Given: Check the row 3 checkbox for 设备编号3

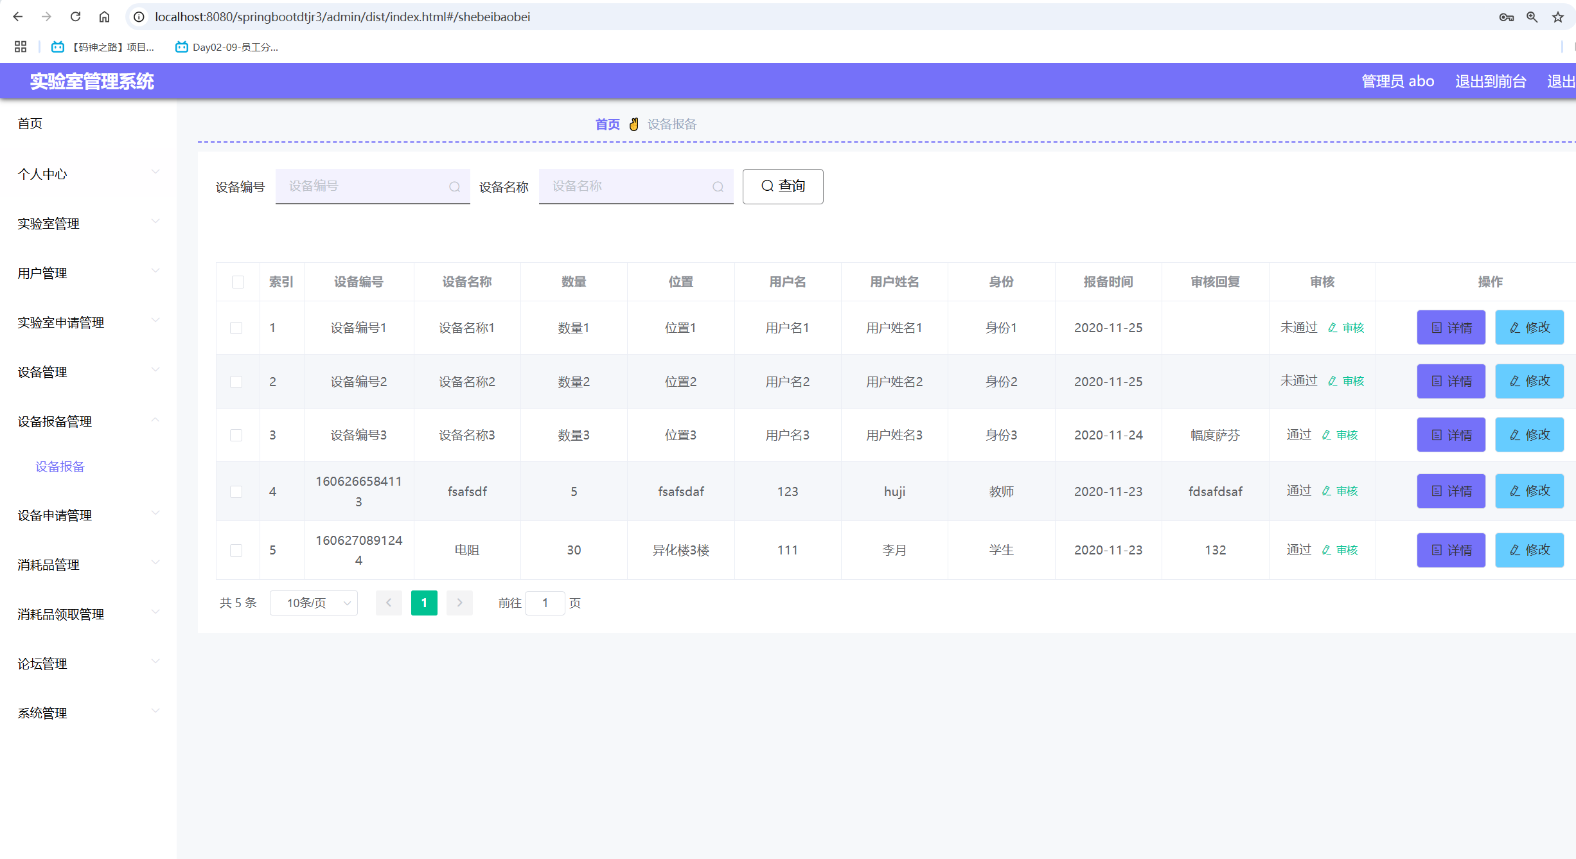Looking at the screenshot, I should [236, 435].
